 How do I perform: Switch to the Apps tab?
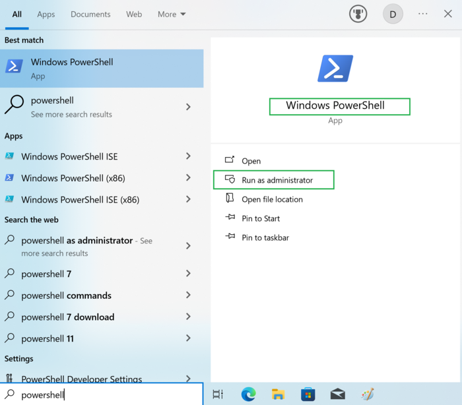(46, 14)
